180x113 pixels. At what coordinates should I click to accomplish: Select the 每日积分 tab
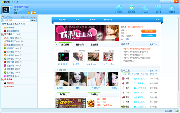pos(144,74)
